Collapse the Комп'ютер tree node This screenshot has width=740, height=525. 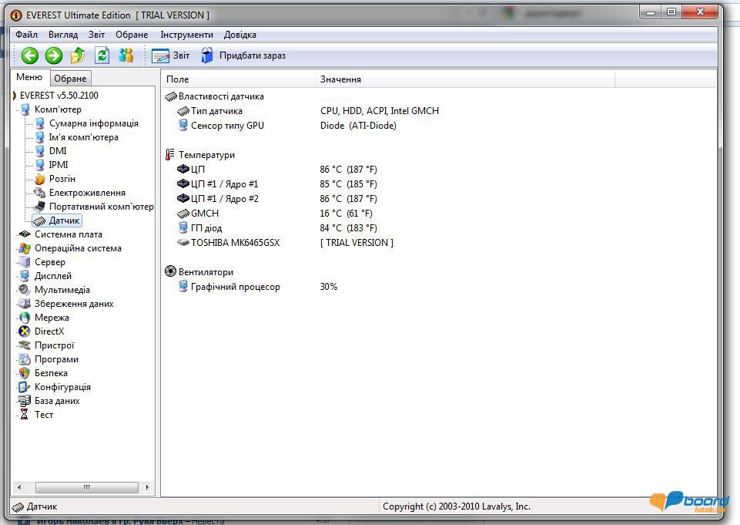click(x=57, y=109)
